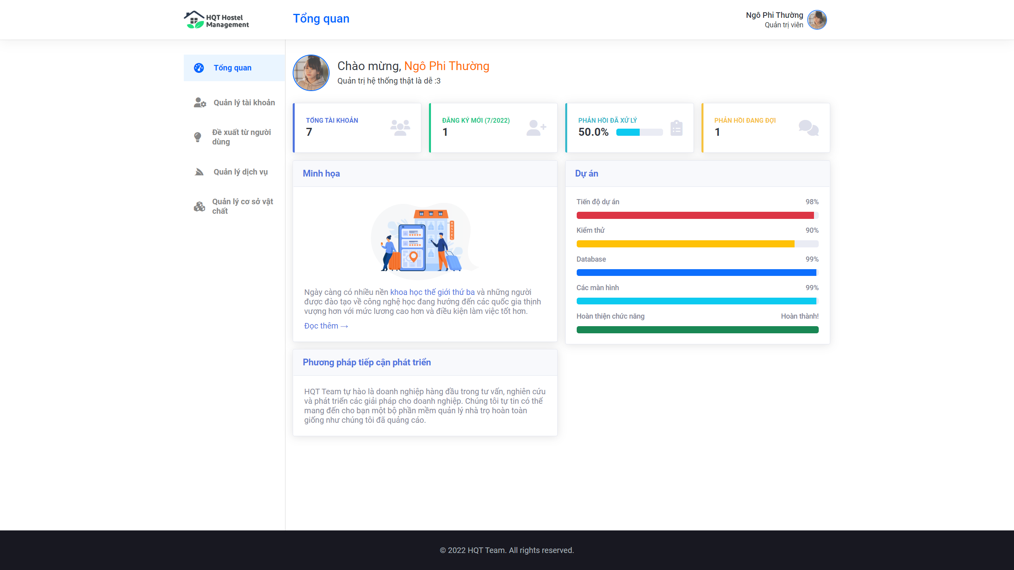Image resolution: width=1014 pixels, height=570 pixels.
Task: Click the red Tiến độ dự án progress bar
Action: 695,215
